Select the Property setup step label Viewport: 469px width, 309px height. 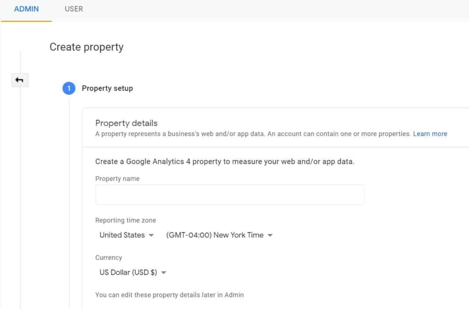(107, 88)
